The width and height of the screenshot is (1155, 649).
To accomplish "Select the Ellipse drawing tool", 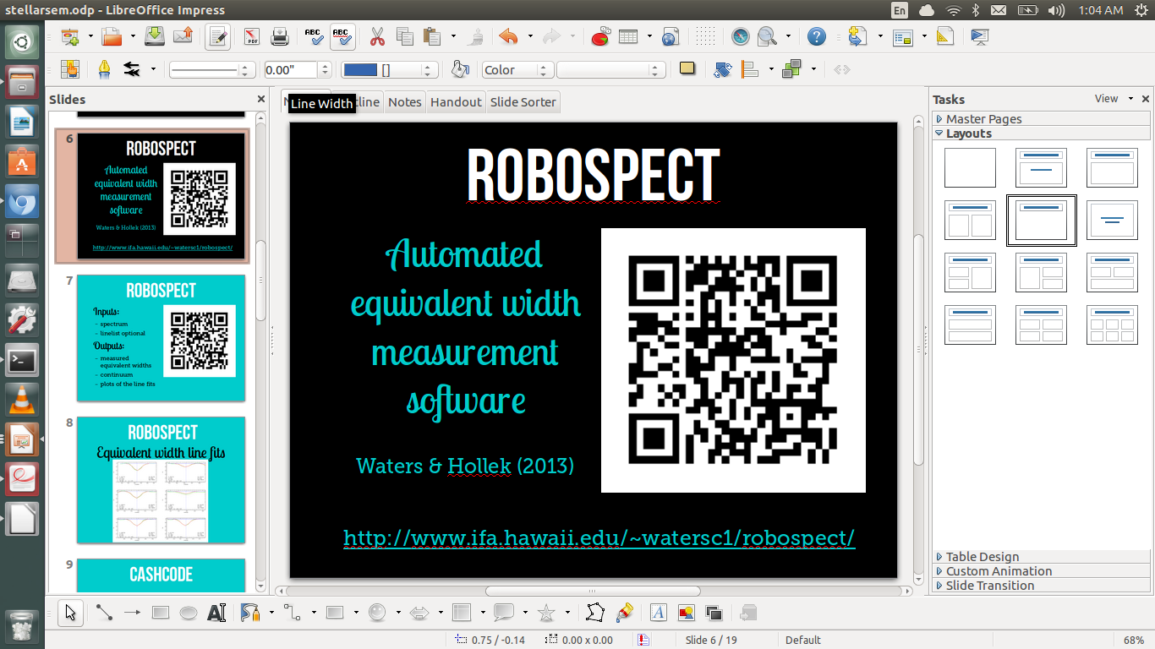I will point(189,613).
